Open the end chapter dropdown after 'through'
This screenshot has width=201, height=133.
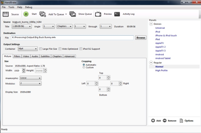pos(105,26)
